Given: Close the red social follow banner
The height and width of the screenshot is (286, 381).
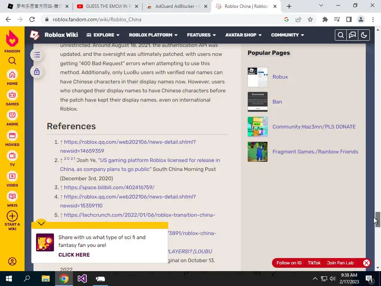Looking at the screenshot, I should click(366, 263).
